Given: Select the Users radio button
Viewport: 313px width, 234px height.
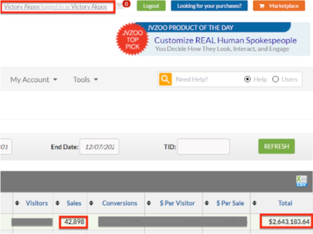Looking at the screenshot, I should [x=275, y=79].
